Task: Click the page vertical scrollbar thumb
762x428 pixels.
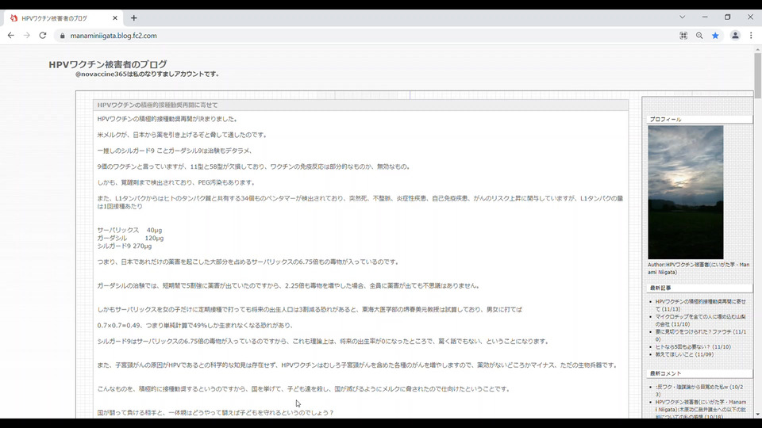Action: pyautogui.click(x=757, y=75)
